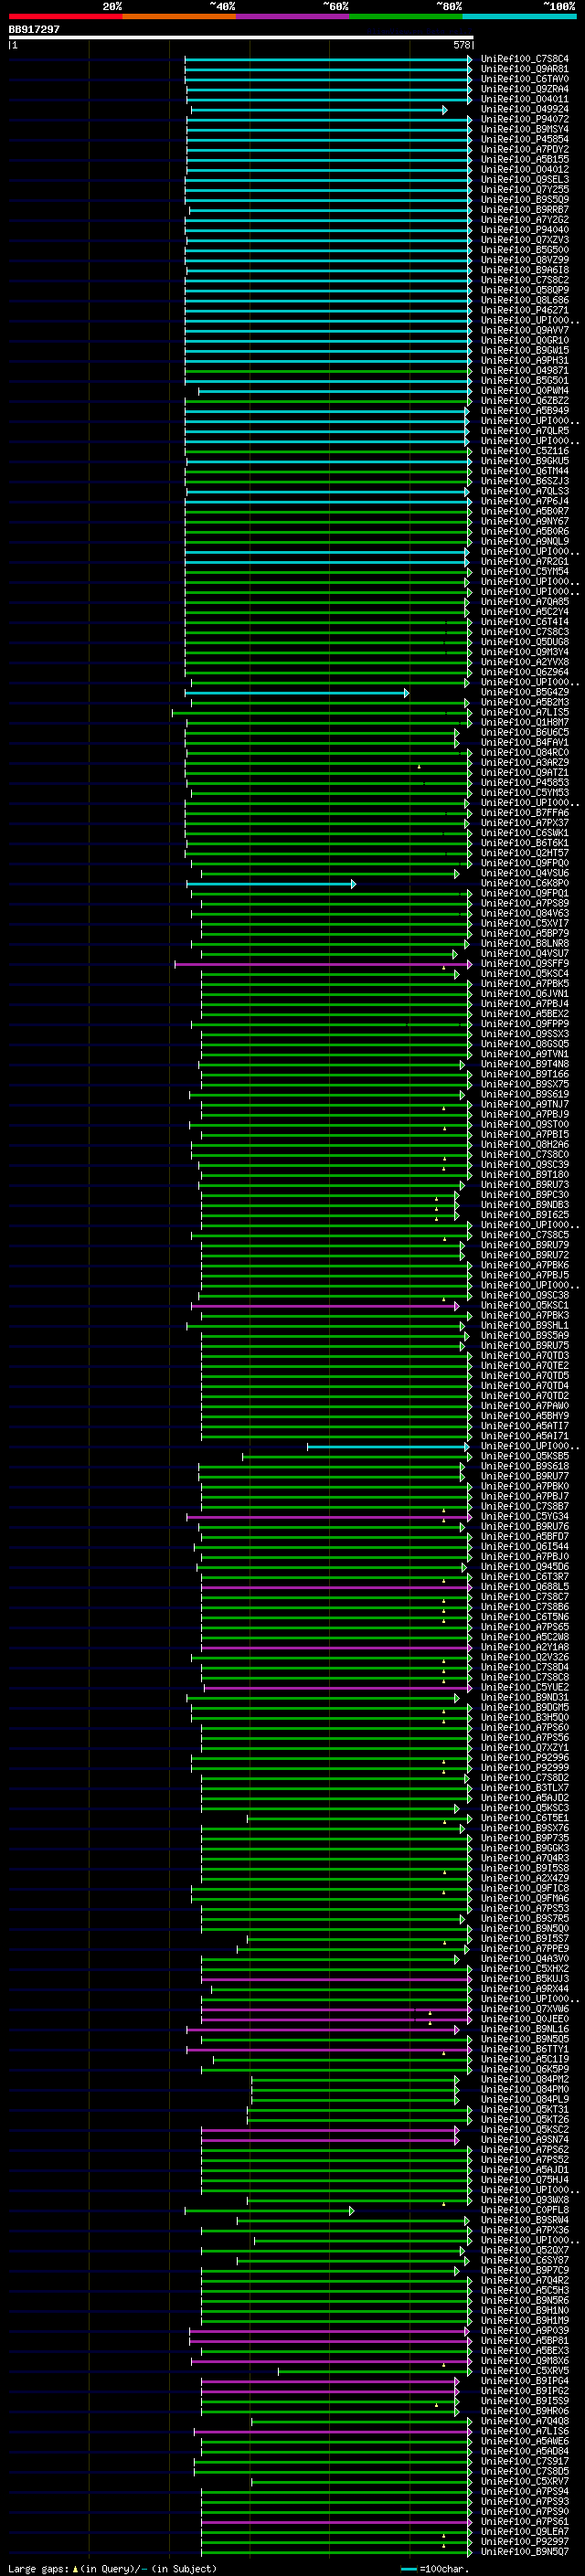585x2576 pixels.
Task: Open hit UniRef100_P45853
Action: 524,783
